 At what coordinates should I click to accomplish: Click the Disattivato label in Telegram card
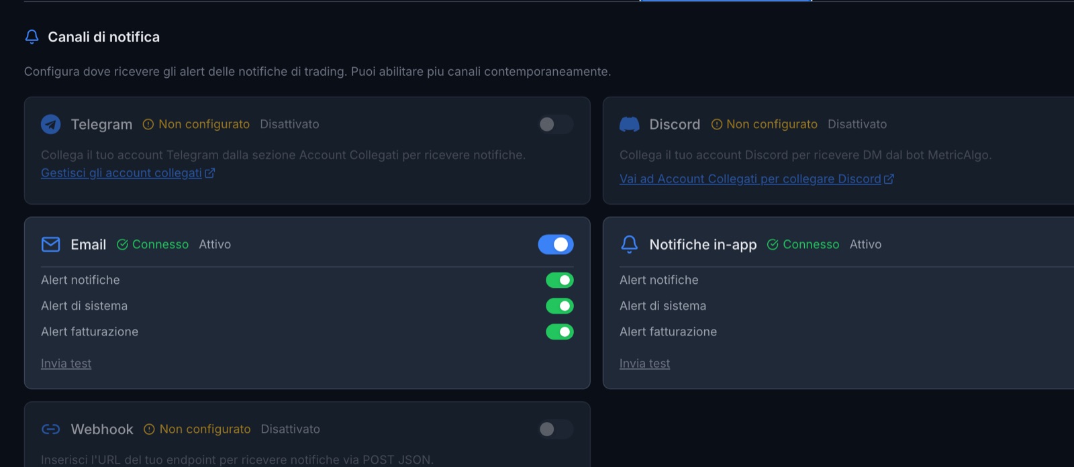[289, 124]
